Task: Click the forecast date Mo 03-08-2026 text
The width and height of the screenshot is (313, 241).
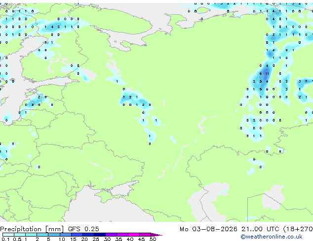Action: 208,229
